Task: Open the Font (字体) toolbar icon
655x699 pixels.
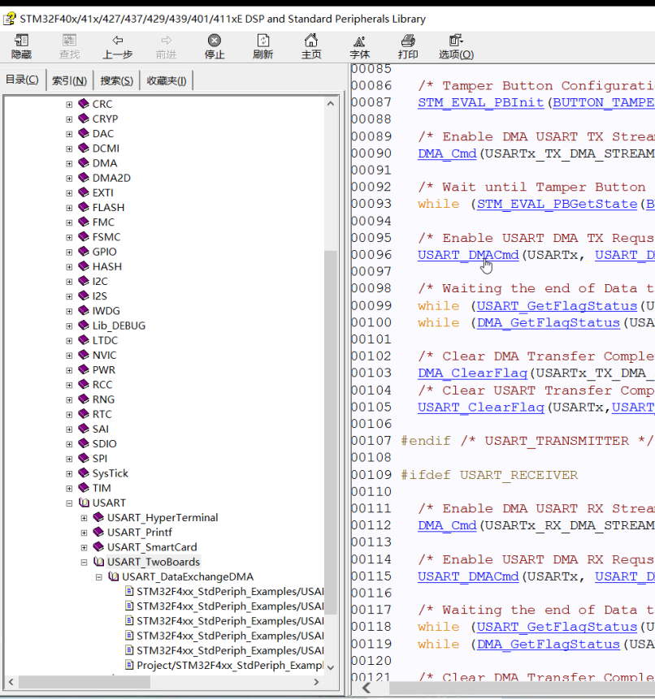Action: tap(359, 41)
